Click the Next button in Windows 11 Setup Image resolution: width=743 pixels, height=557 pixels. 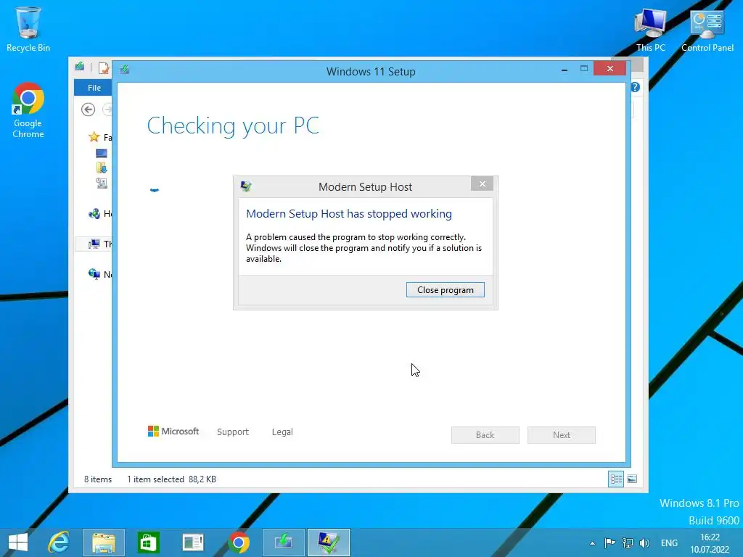(561, 435)
